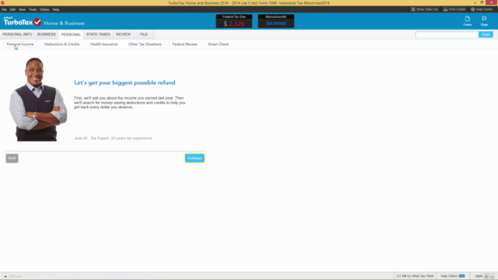Click Help Others in status bar
The image size is (498, 280).
453,276
